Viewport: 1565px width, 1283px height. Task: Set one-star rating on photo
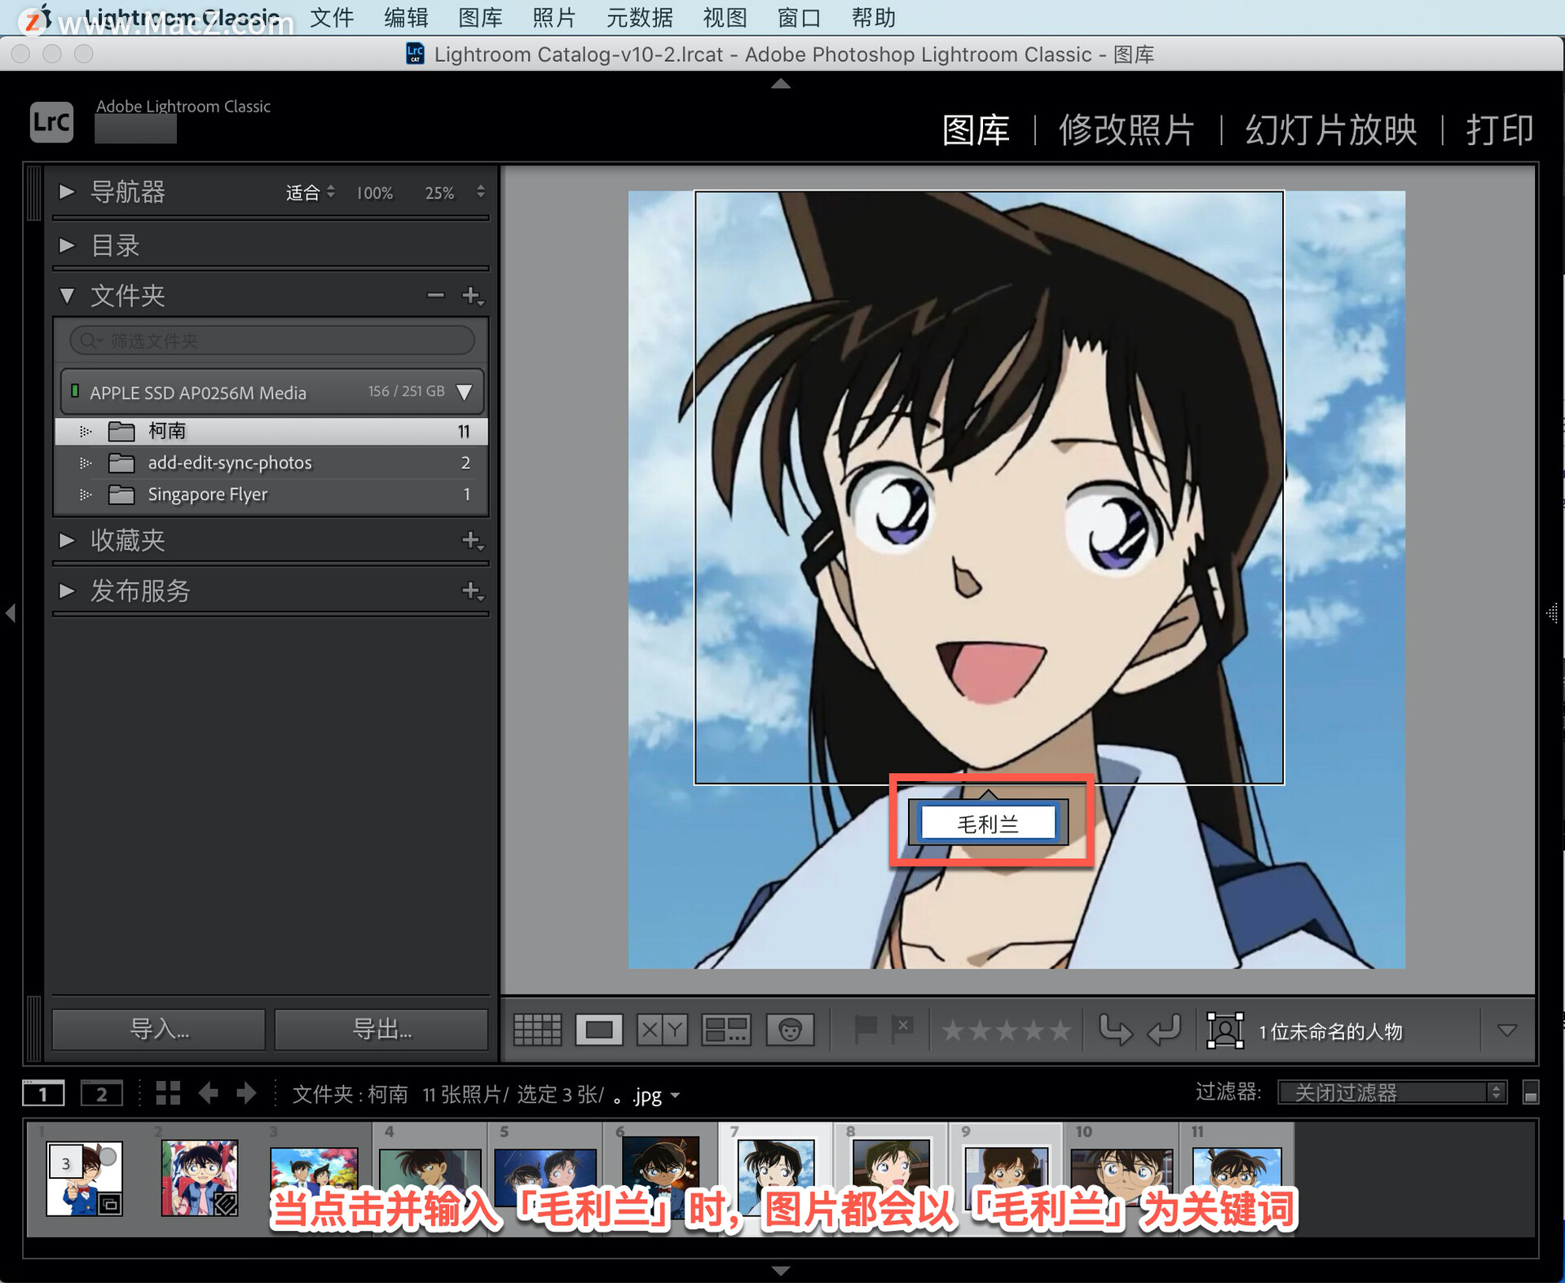(x=953, y=1030)
